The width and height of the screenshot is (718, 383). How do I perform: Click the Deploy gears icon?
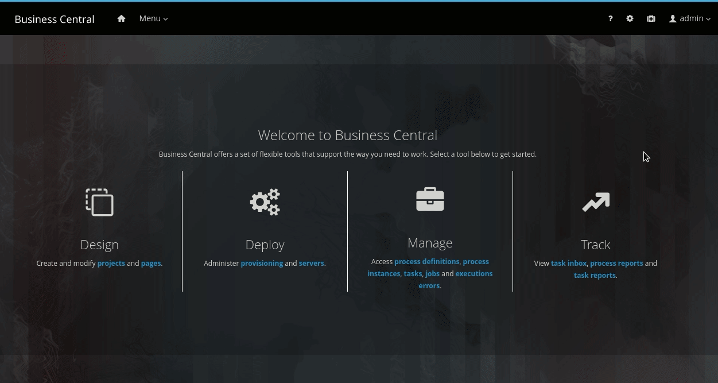coord(265,202)
